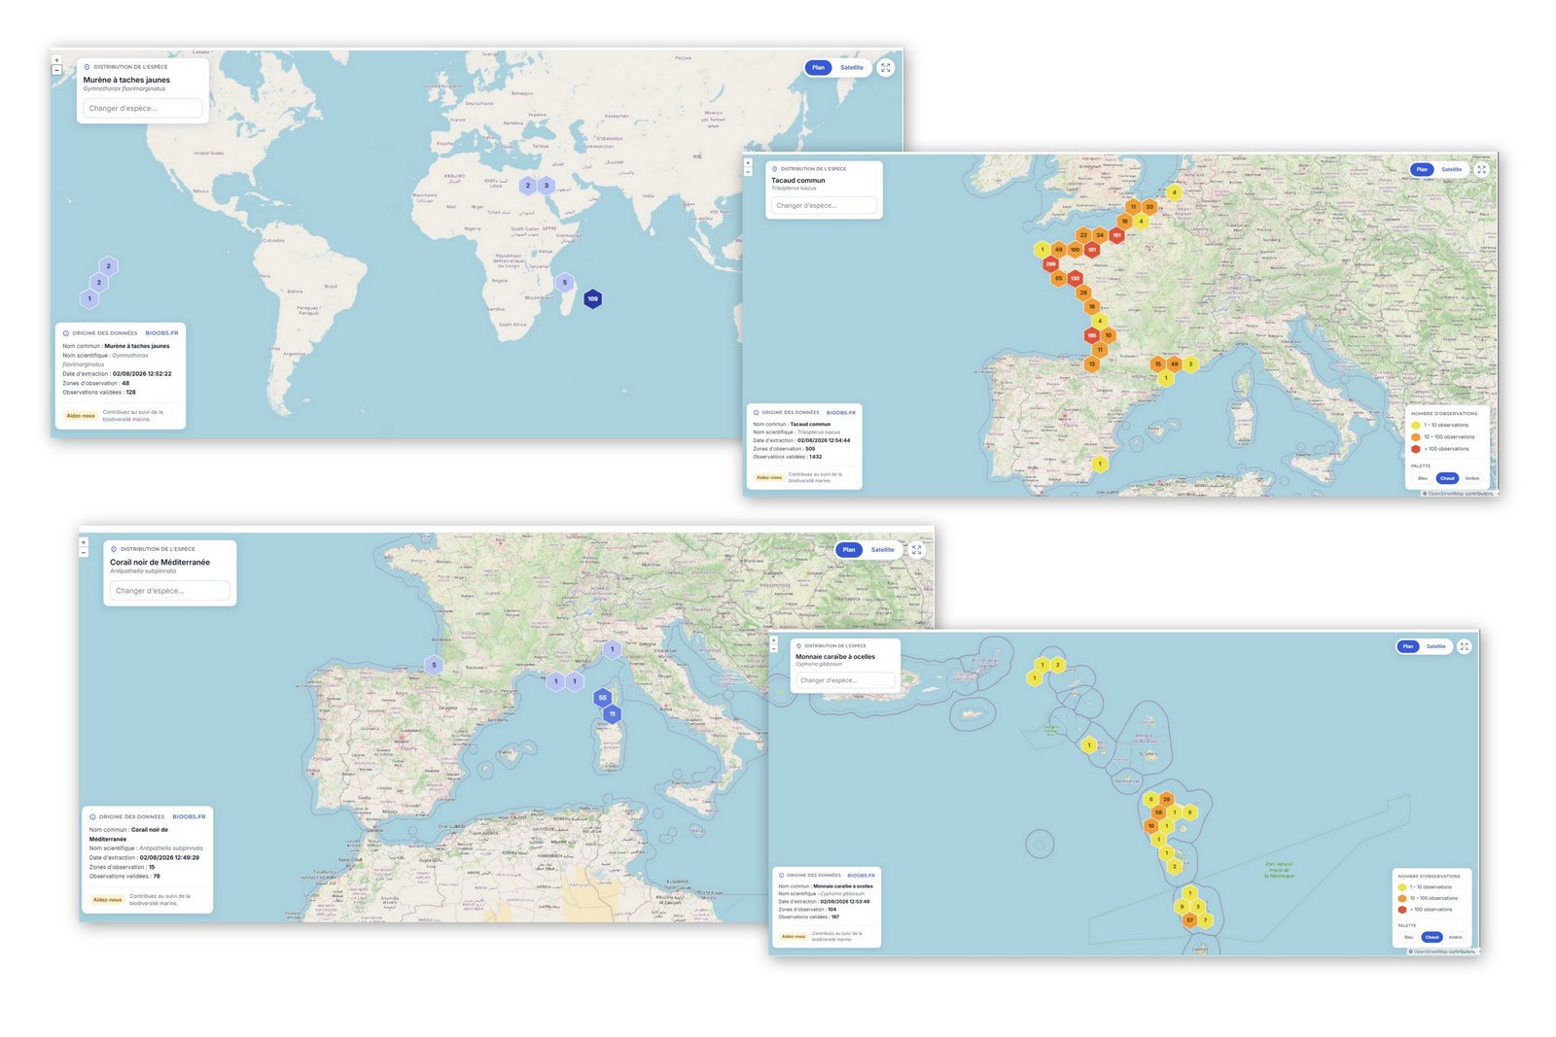
Task: Click the orange 10–100 observations swatch on the Tacaud legend
Action: click(1416, 437)
